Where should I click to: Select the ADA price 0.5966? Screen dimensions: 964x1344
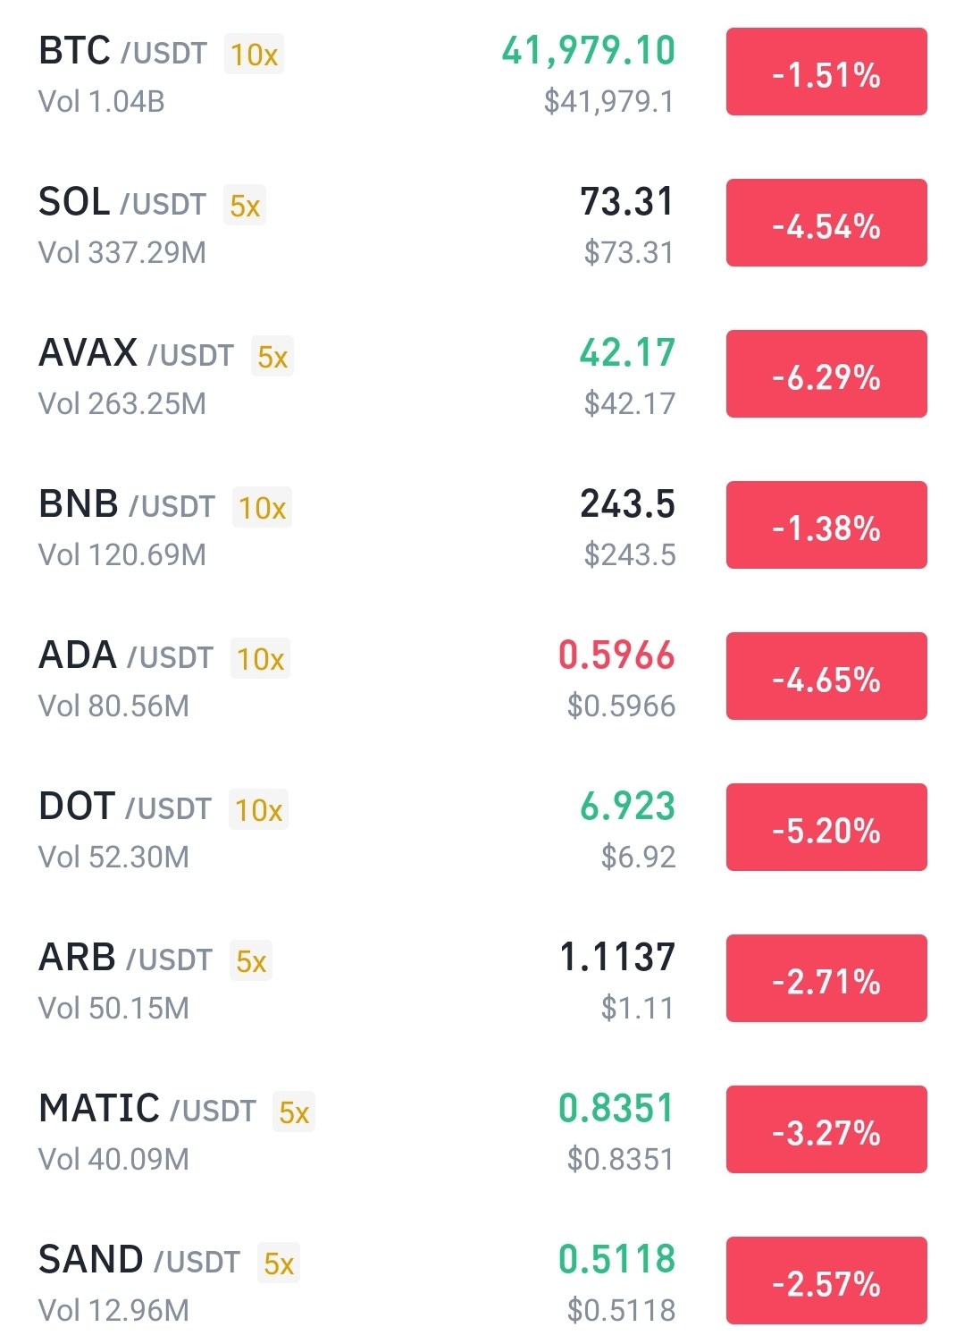[x=616, y=655]
